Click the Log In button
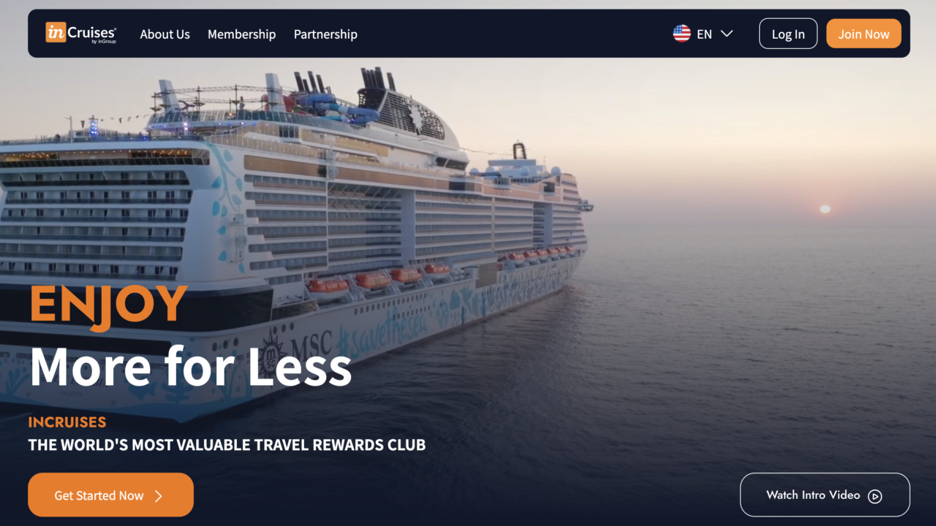 (788, 34)
